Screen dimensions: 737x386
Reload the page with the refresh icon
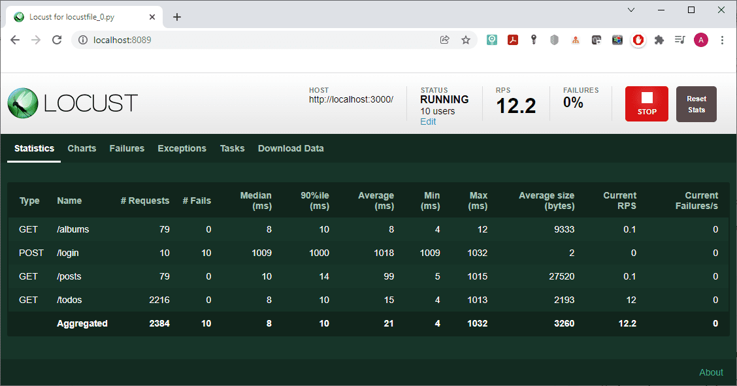click(x=57, y=40)
